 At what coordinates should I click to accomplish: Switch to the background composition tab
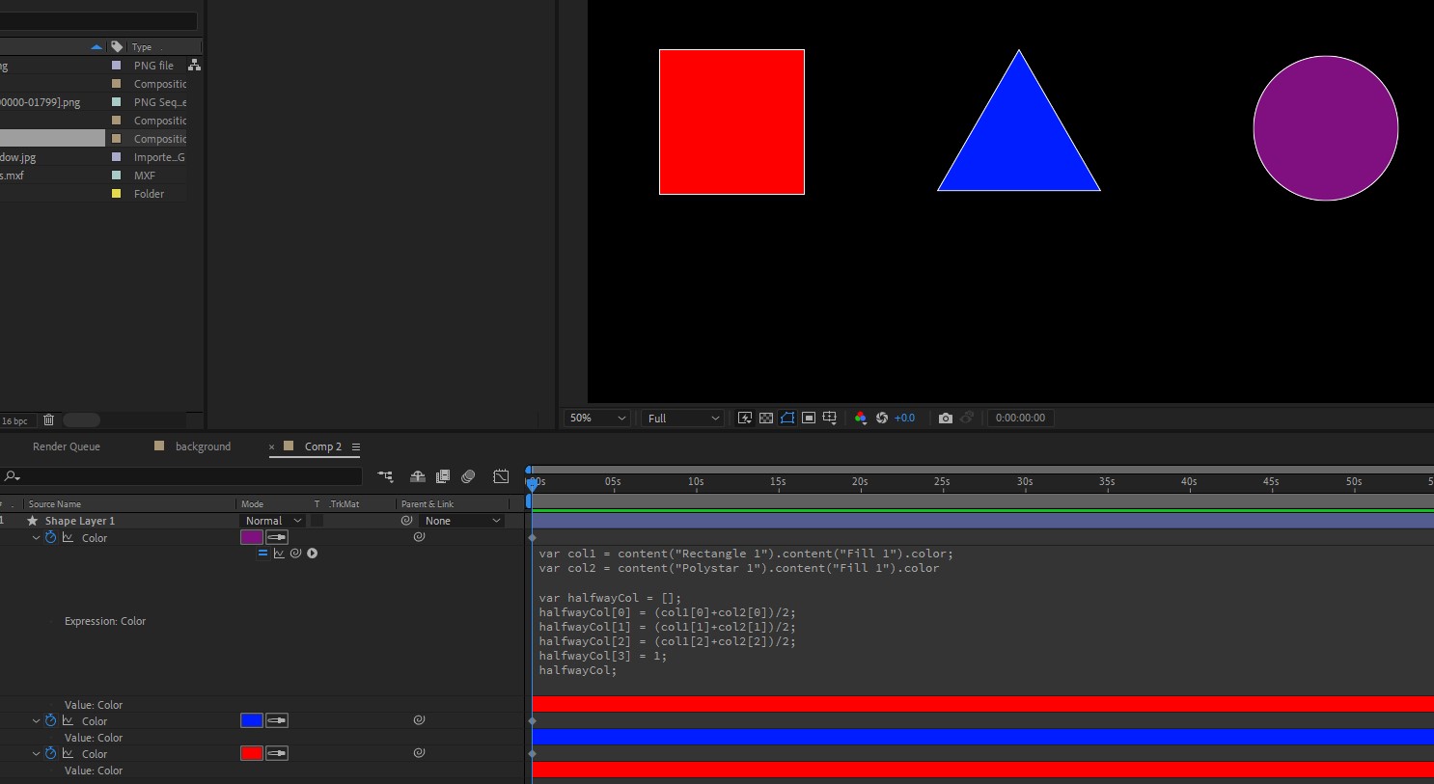pos(202,446)
